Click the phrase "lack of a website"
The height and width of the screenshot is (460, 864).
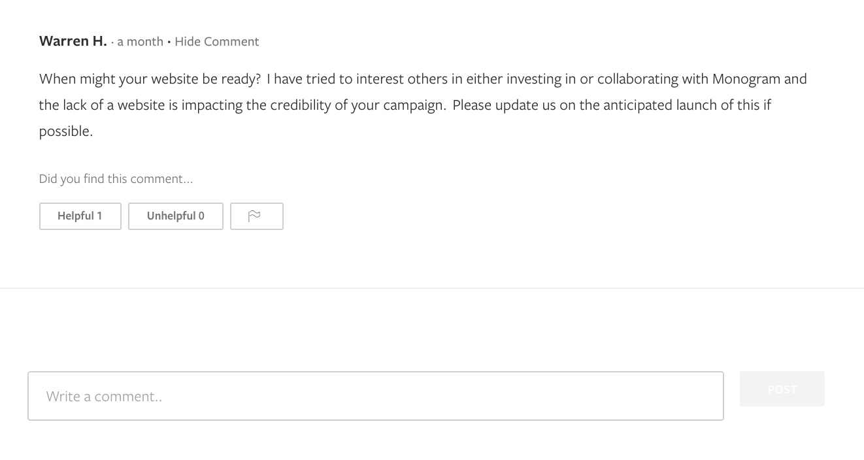tap(114, 105)
